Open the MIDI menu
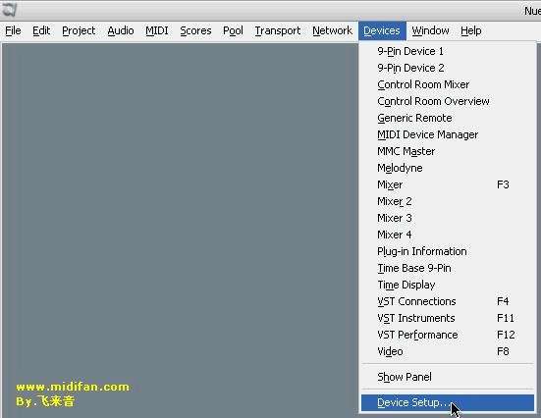The width and height of the screenshot is (541, 418). 157,30
